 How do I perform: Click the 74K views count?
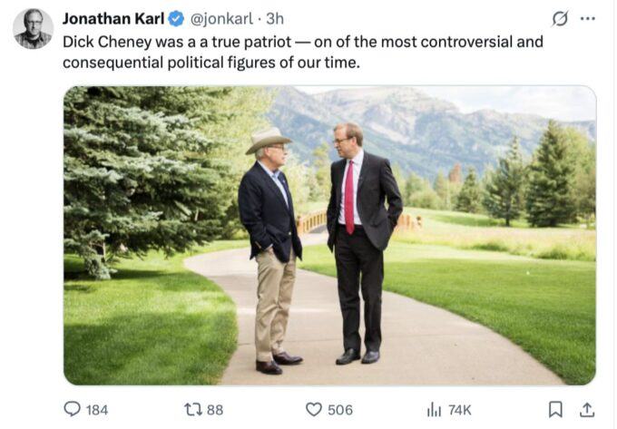pos(460,410)
